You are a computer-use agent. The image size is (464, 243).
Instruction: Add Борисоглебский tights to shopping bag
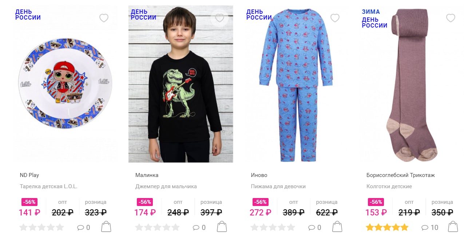pyautogui.click(x=453, y=227)
